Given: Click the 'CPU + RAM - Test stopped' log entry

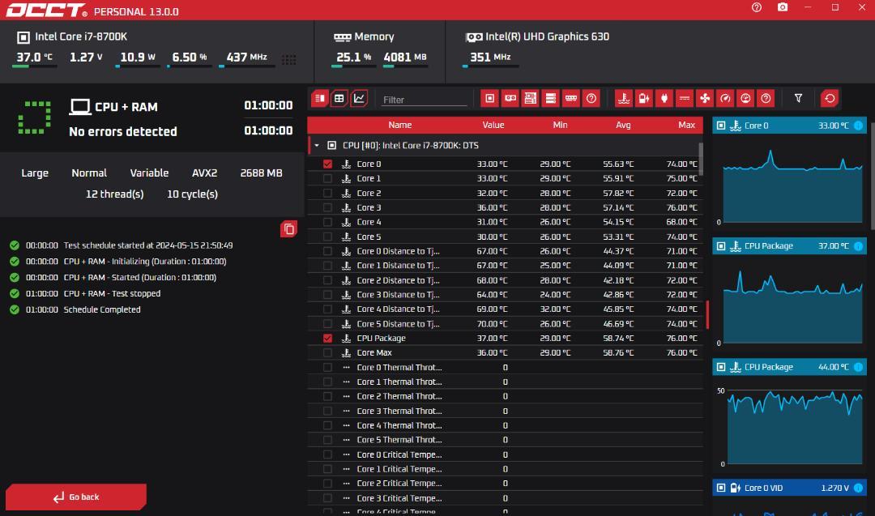Looking at the screenshot, I should click(112, 293).
